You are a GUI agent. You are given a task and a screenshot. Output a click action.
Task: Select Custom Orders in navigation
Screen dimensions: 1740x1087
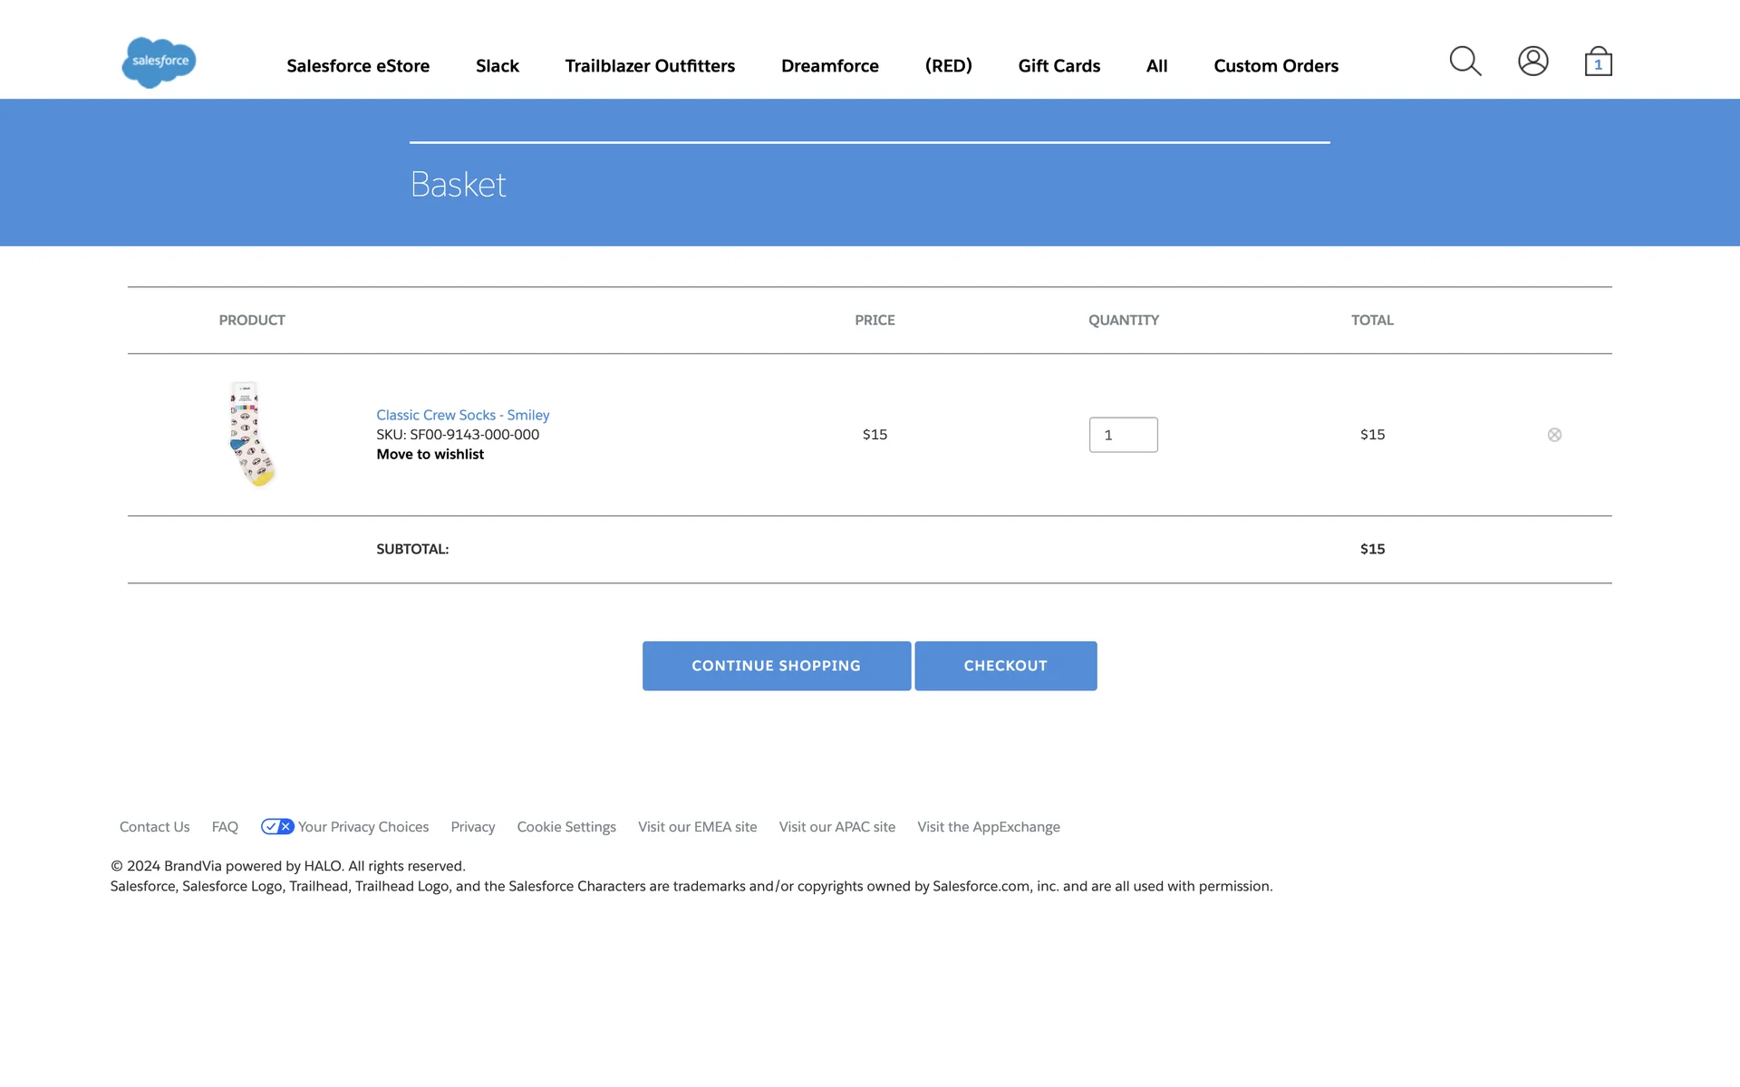(x=1275, y=66)
